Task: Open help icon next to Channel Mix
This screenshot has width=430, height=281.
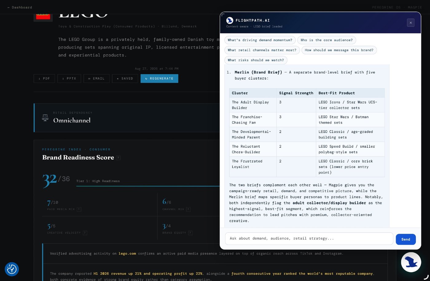Action: (x=188, y=209)
